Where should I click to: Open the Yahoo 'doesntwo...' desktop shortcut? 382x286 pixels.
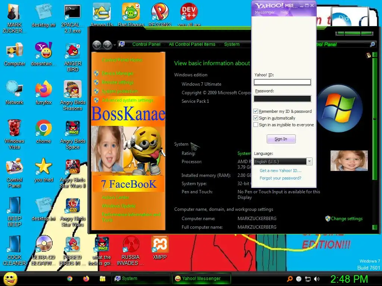click(x=43, y=54)
